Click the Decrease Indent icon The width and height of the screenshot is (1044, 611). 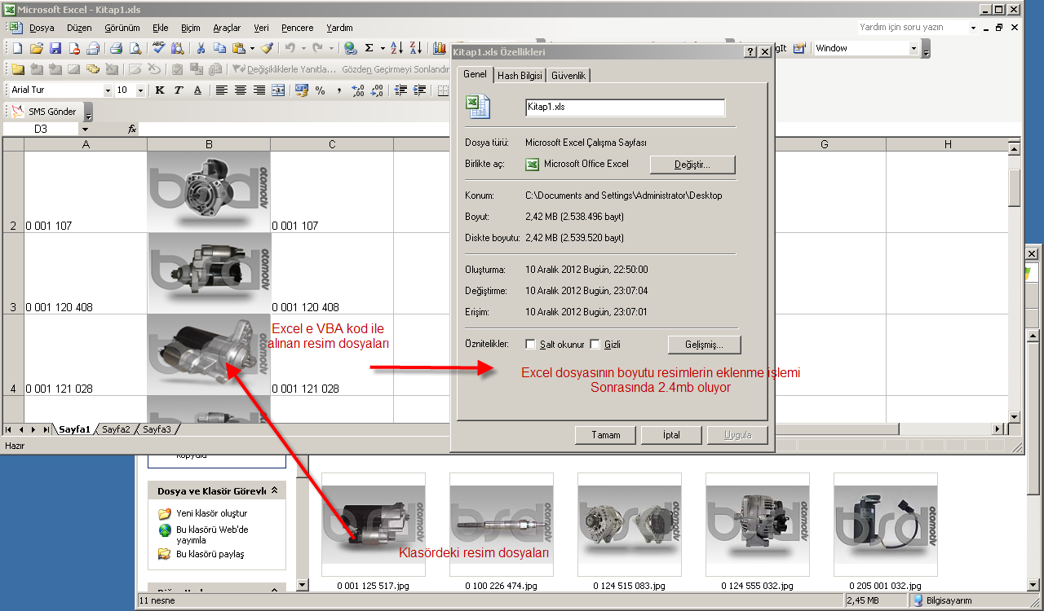coord(400,90)
